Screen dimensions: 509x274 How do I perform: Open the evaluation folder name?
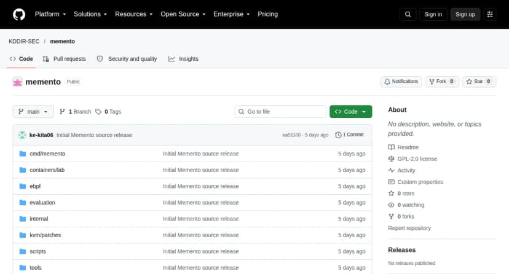pos(42,202)
